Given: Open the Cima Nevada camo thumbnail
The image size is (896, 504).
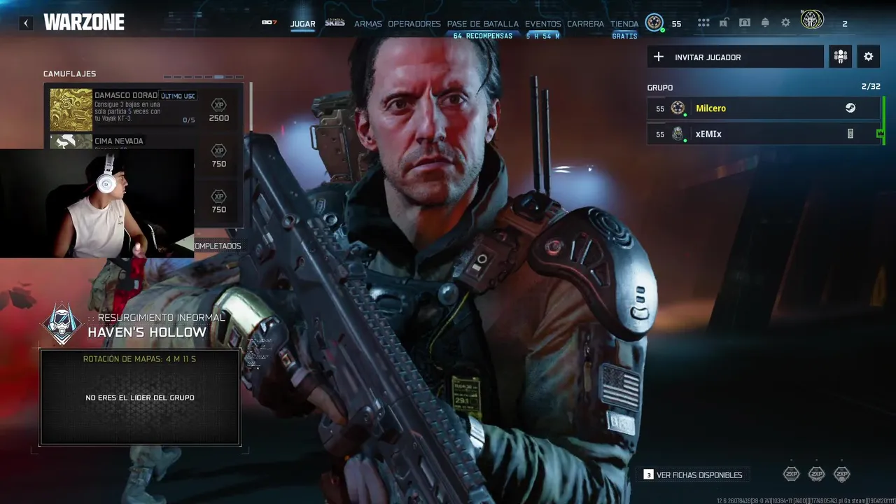Looking at the screenshot, I should 71,141.
